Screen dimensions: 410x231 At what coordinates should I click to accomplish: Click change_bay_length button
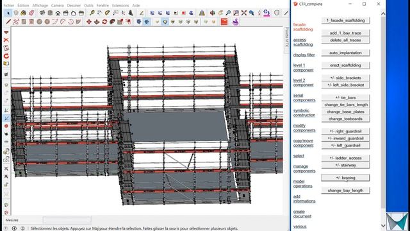pyautogui.click(x=345, y=191)
